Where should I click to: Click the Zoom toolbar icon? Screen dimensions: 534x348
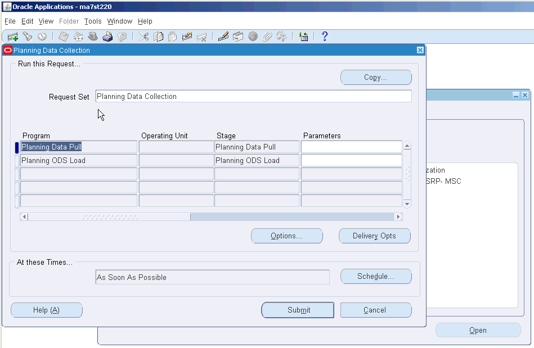[x=238, y=37]
